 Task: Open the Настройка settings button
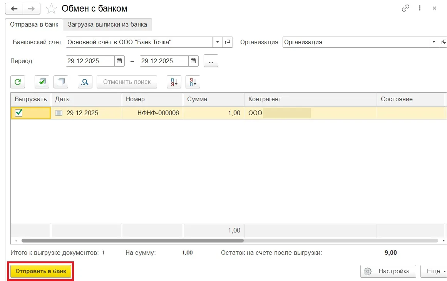[388, 271]
